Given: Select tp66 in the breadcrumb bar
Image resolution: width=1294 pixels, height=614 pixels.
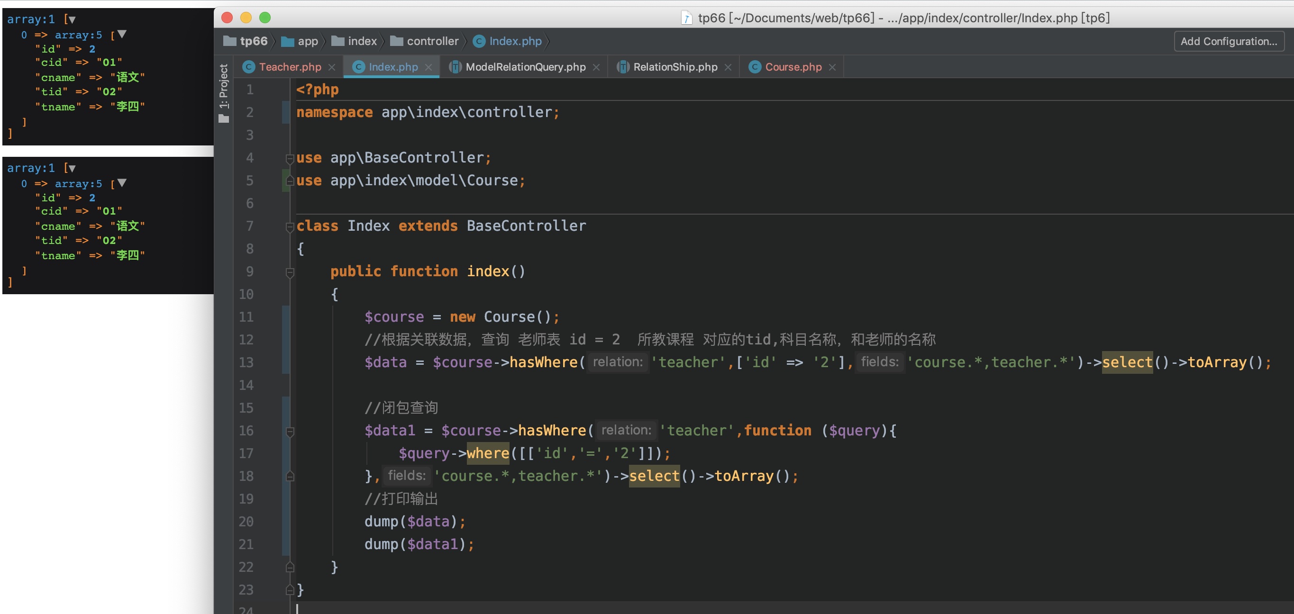Looking at the screenshot, I should (x=254, y=41).
